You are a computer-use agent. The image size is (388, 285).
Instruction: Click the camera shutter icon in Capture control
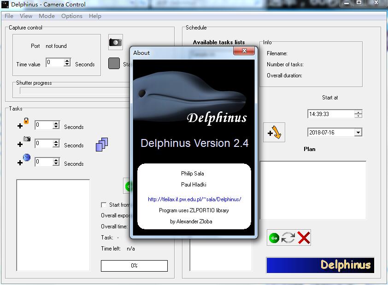coord(116,42)
